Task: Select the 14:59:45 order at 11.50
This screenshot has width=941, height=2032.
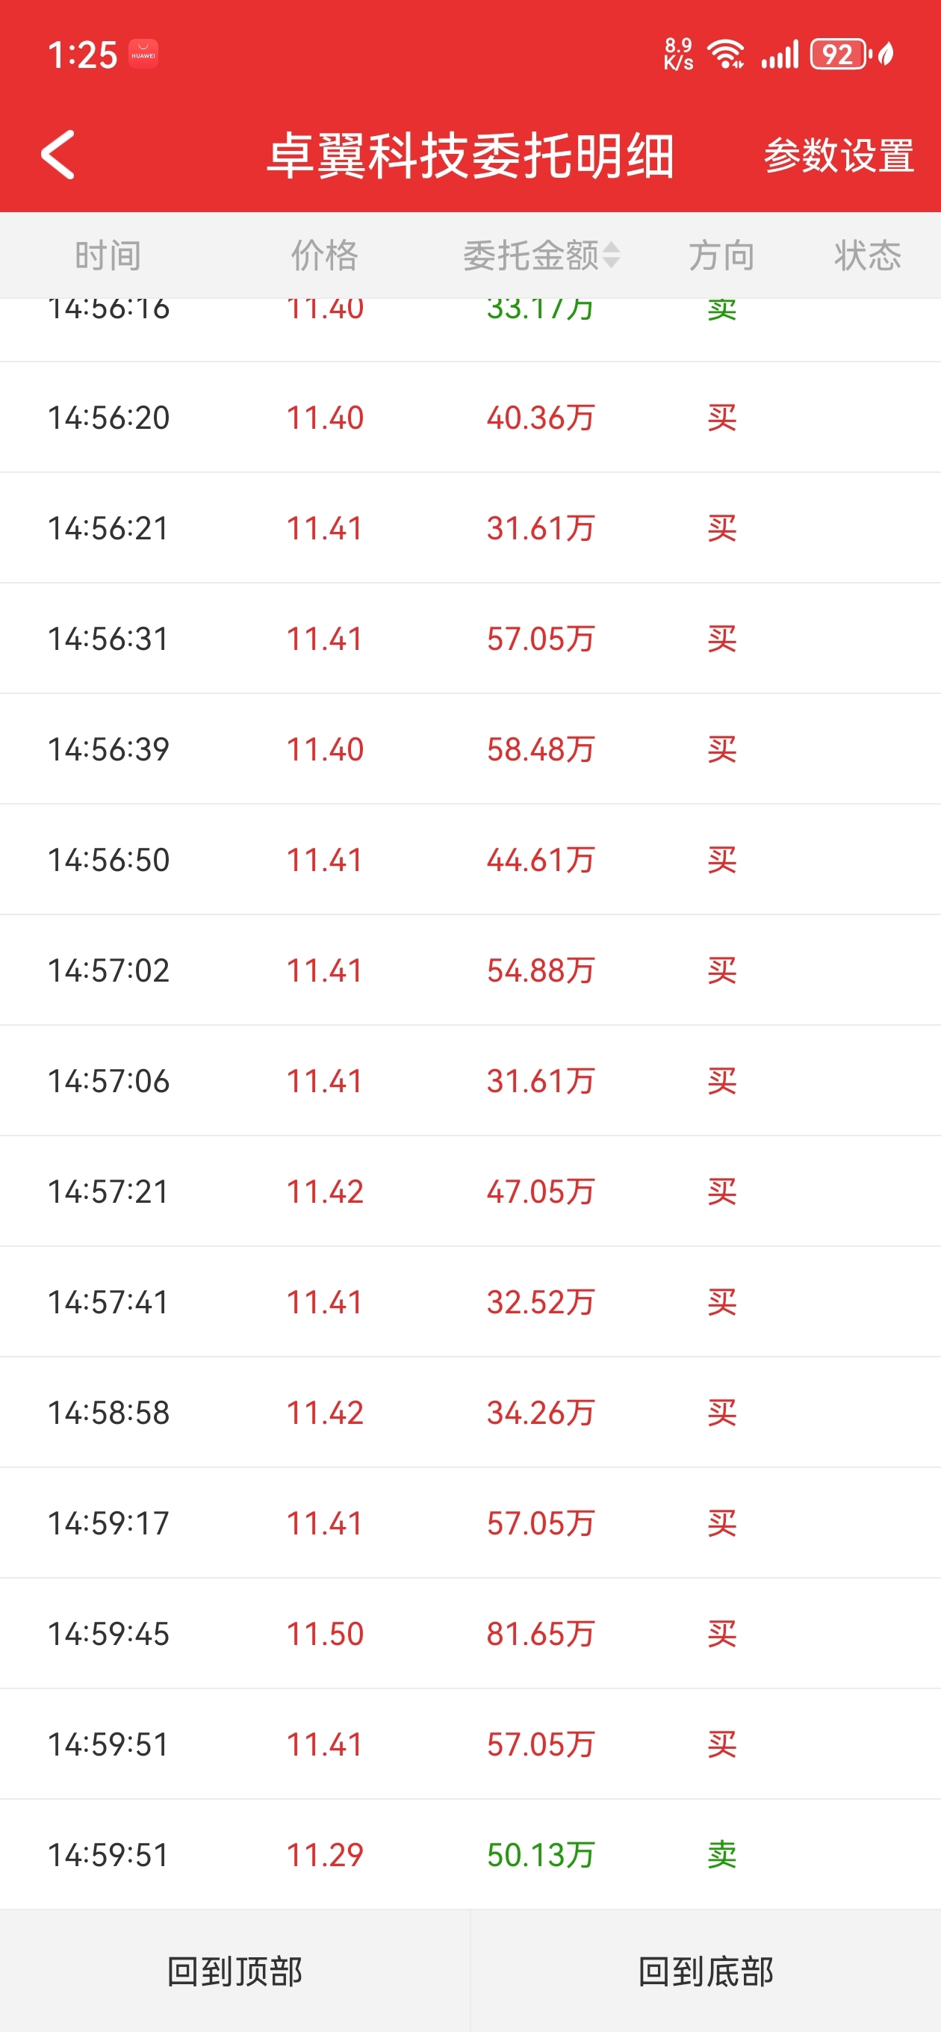Action: [x=470, y=1633]
